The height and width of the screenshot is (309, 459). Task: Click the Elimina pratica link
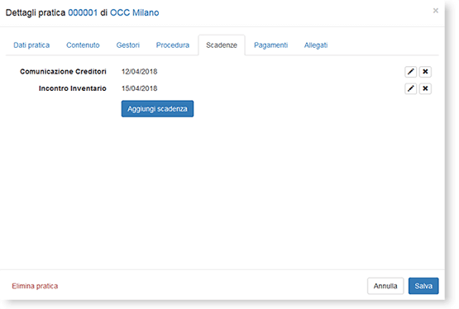[x=35, y=286]
